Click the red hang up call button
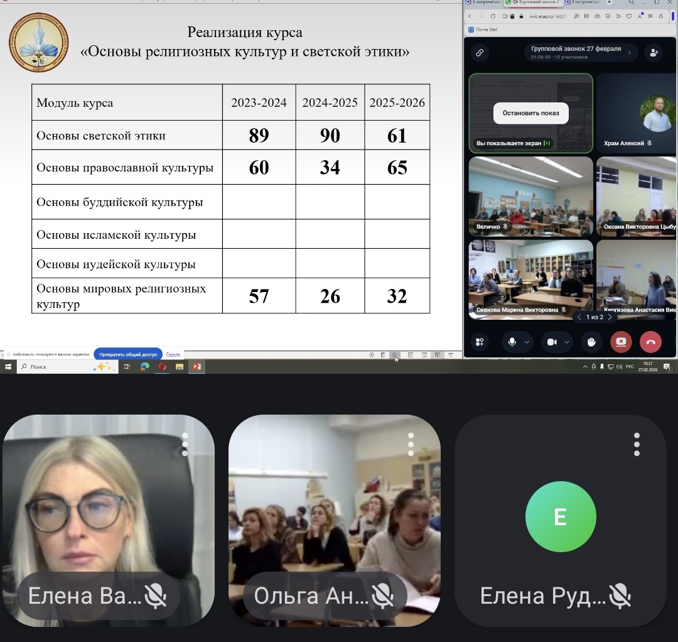Image resolution: width=678 pixels, height=642 pixels. (x=650, y=342)
